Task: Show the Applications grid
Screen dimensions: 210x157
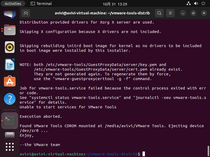Action: [x=10, y=147]
